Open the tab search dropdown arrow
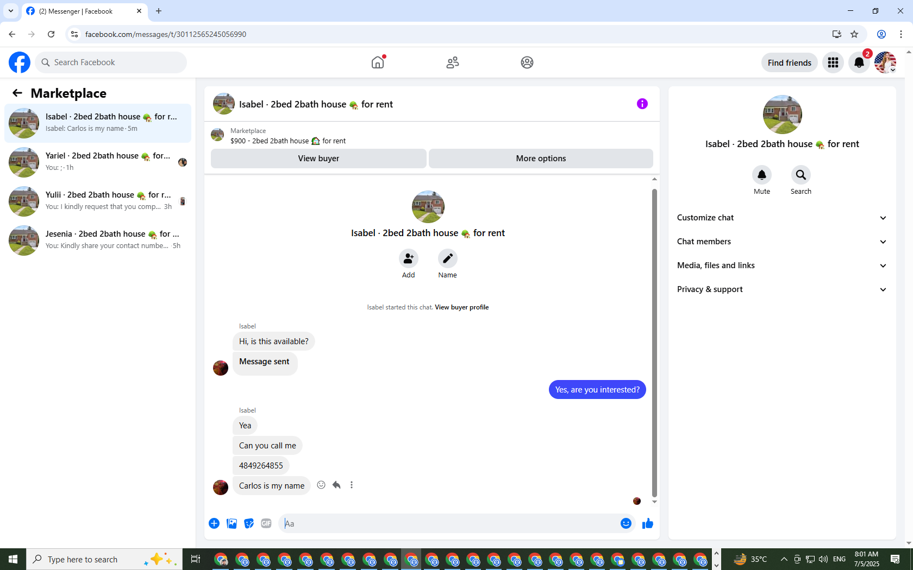 coord(11,11)
